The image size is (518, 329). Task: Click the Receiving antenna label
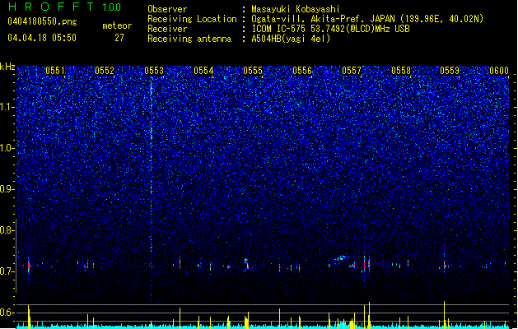coord(189,39)
